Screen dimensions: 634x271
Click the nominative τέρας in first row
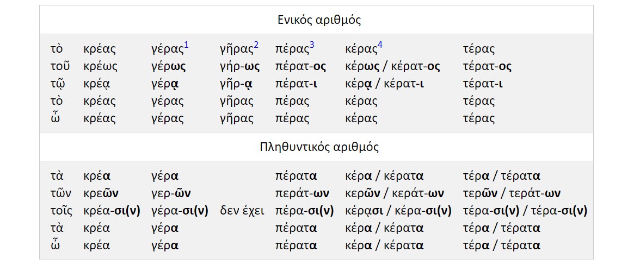click(x=479, y=49)
